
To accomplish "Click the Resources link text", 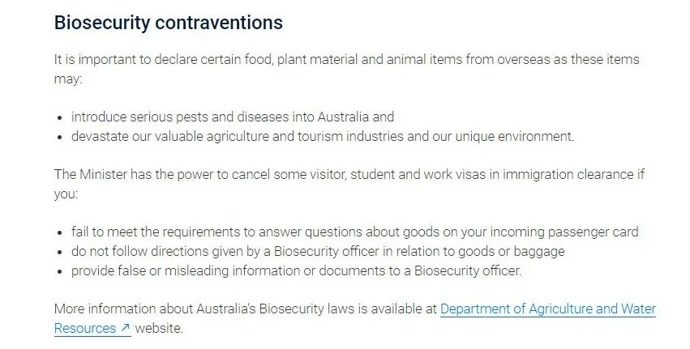I will (85, 328).
